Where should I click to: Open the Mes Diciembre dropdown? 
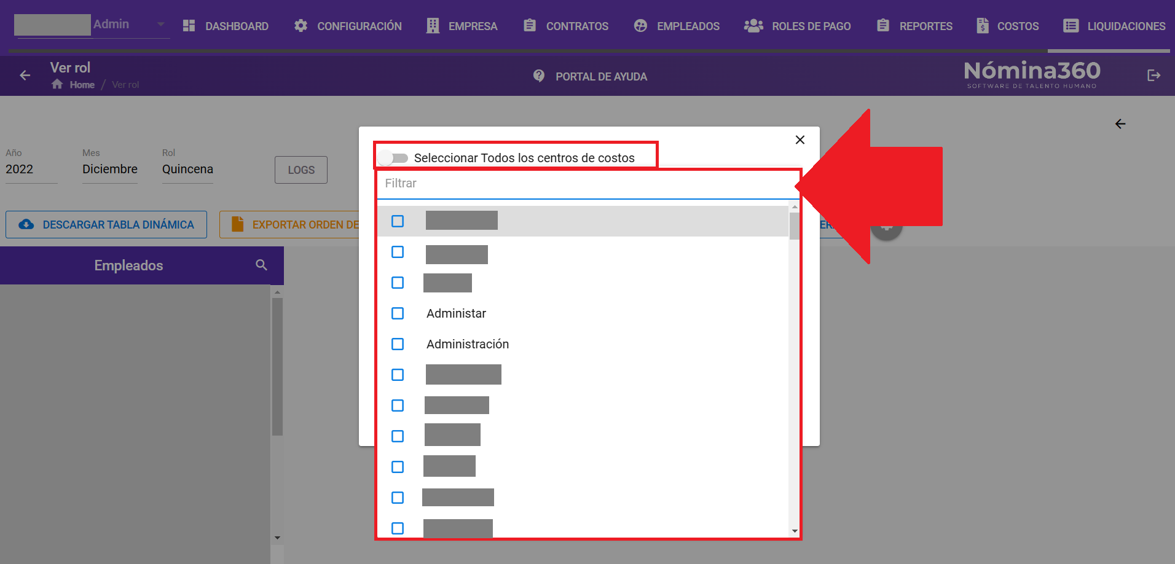point(110,169)
